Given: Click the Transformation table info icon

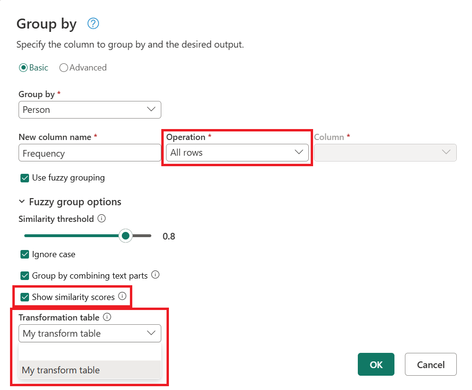Looking at the screenshot, I should tap(107, 317).
